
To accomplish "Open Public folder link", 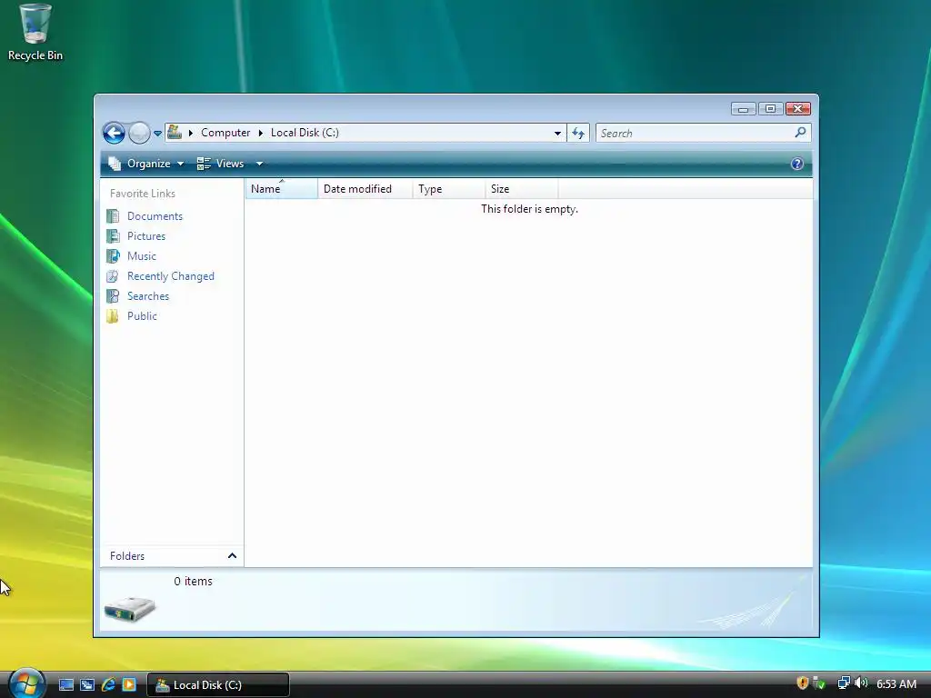I will click(142, 316).
